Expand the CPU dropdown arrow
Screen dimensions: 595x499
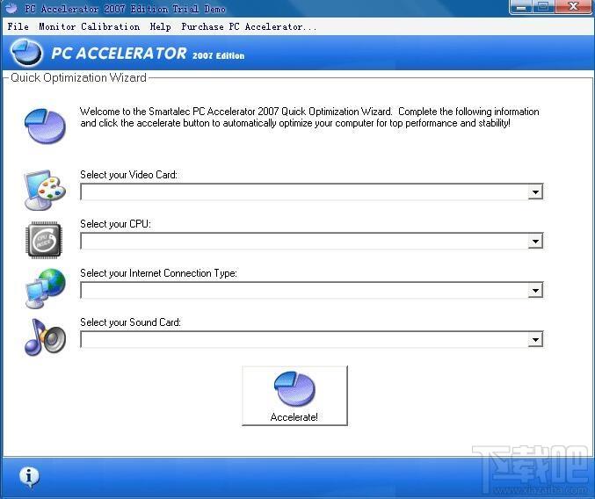click(535, 242)
